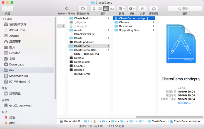
Task: Click the Refresh Finder toolbar icon
Action: [x=67, y=9]
